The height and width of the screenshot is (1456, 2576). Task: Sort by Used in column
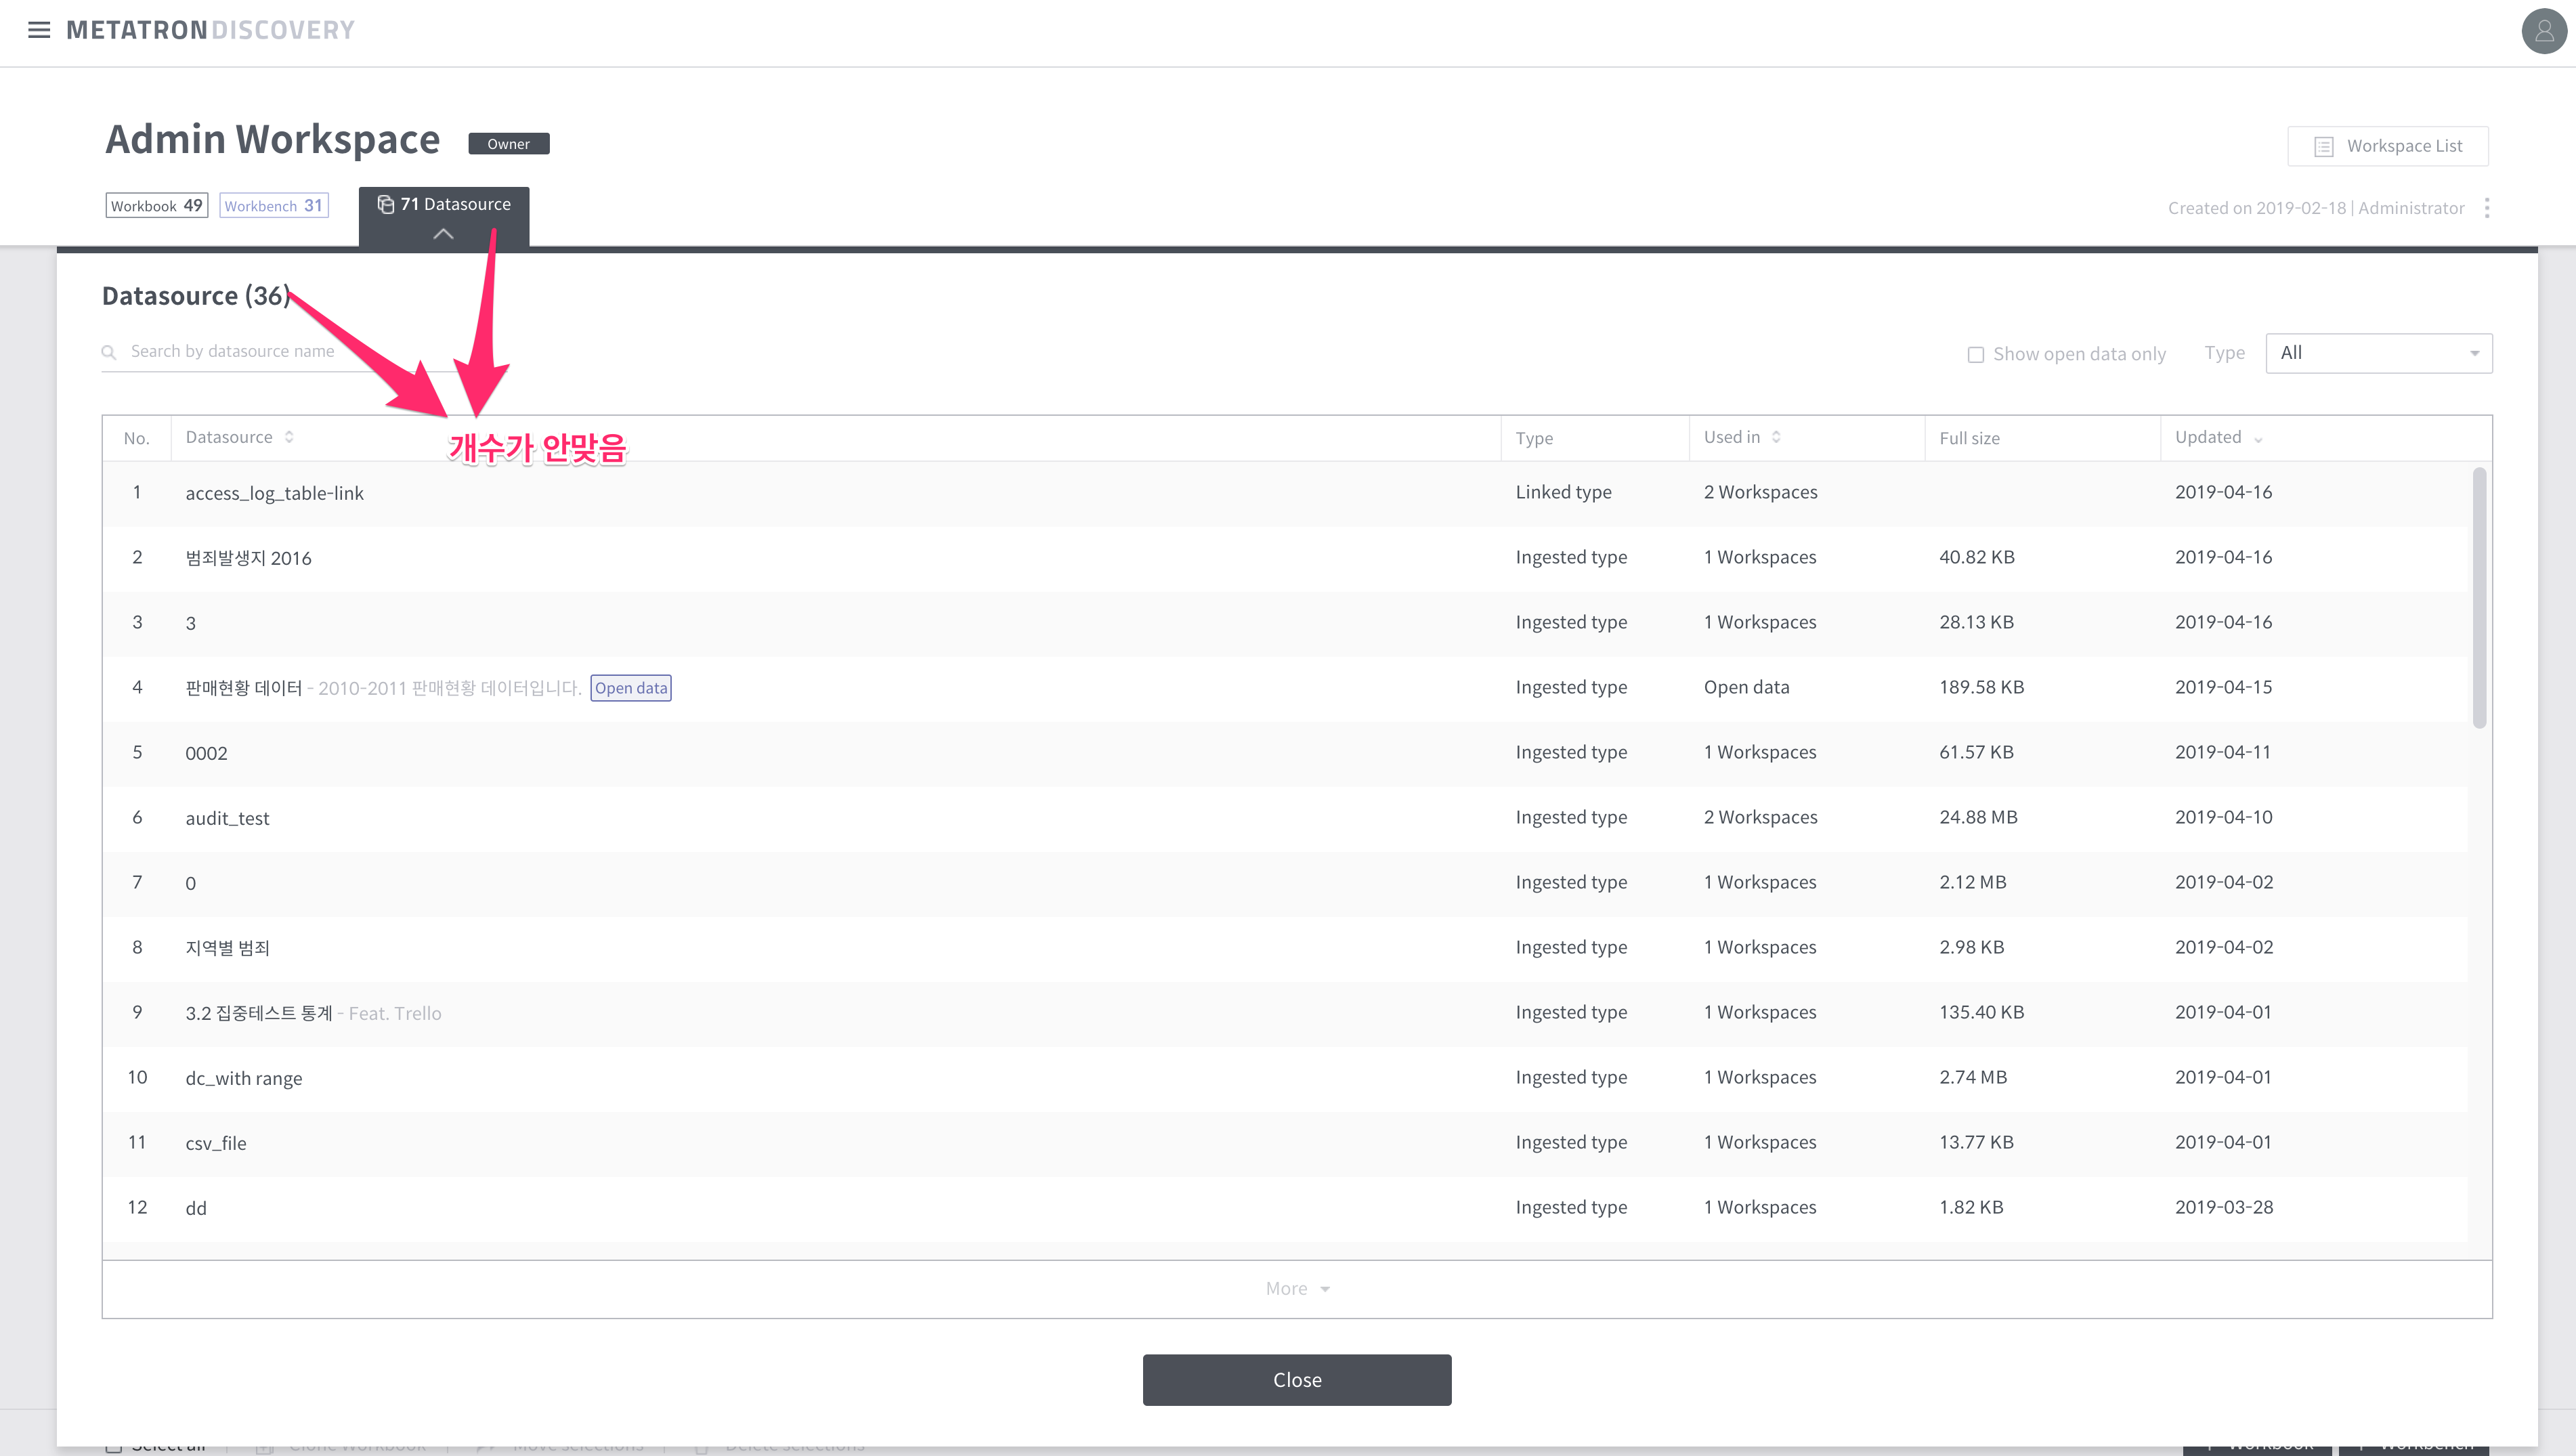(x=1742, y=437)
